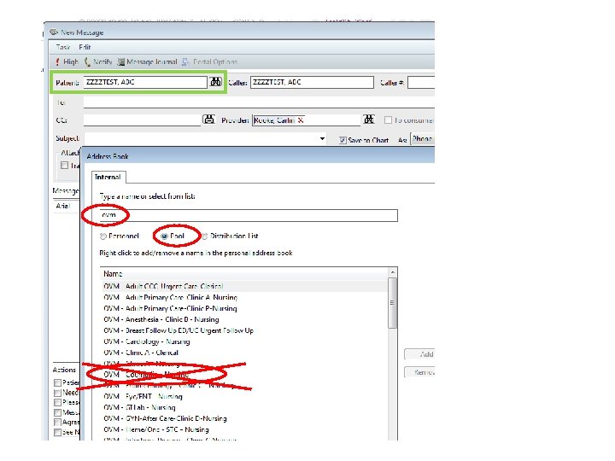
Task: Click the scroll up arrow of the name list
Action: (x=393, y=272)
